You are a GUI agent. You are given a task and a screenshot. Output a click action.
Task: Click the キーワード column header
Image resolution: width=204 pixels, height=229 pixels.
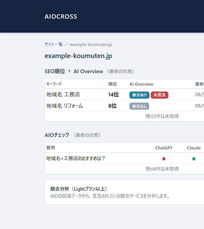pos(54,84)
